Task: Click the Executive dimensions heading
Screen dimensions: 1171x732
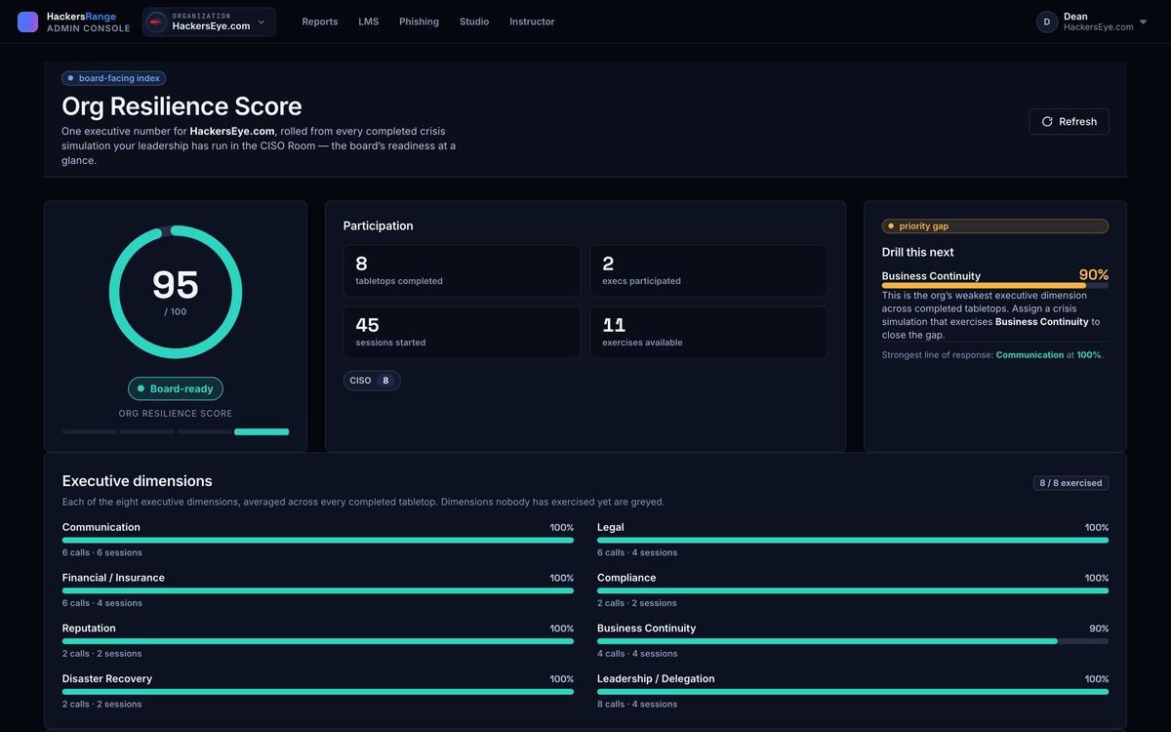Action: (x=137, y=481)
